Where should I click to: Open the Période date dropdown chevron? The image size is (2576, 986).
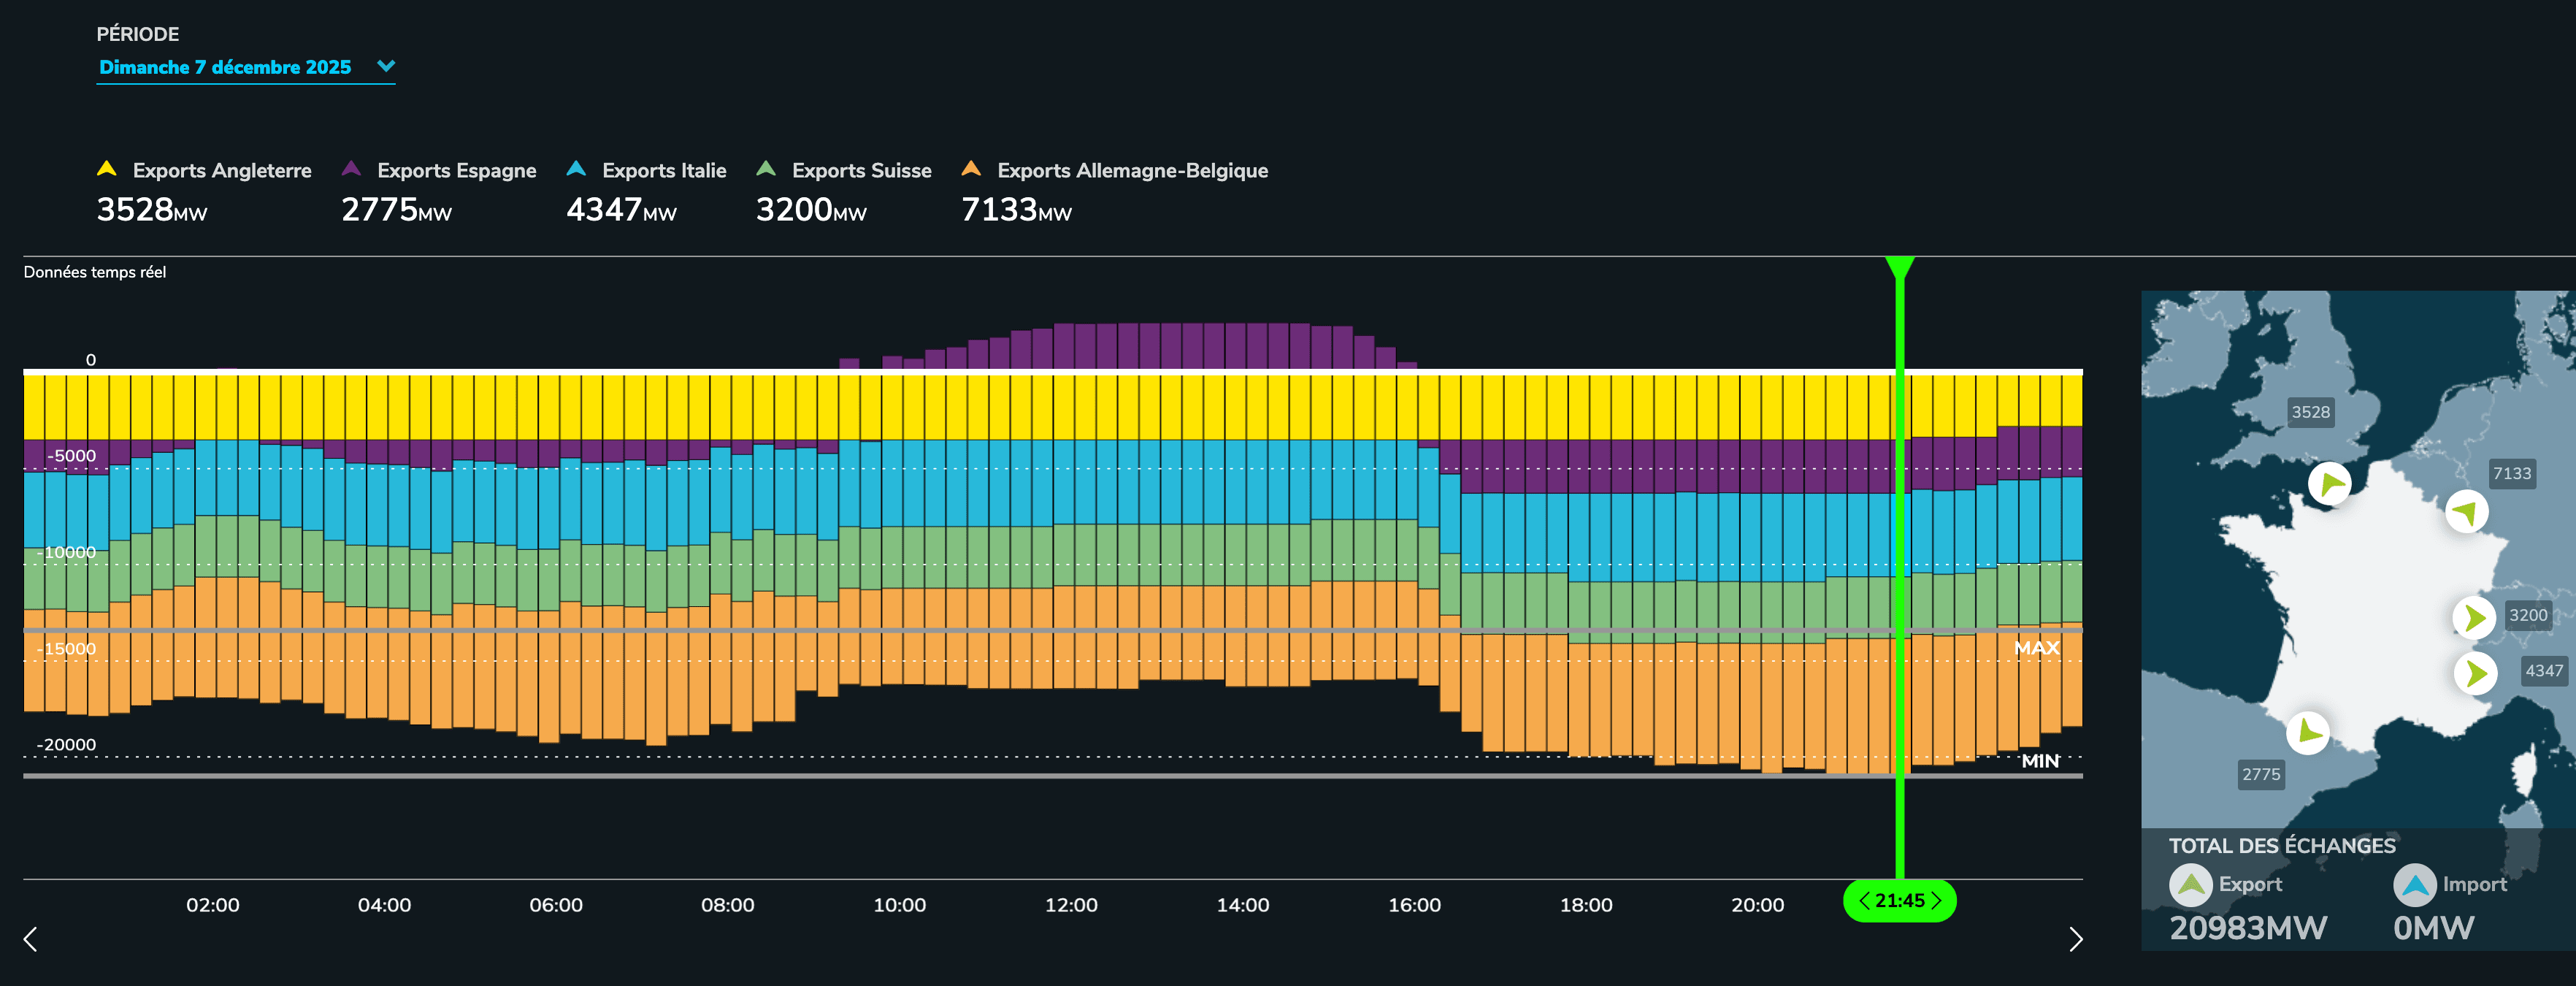coord(386,66)
